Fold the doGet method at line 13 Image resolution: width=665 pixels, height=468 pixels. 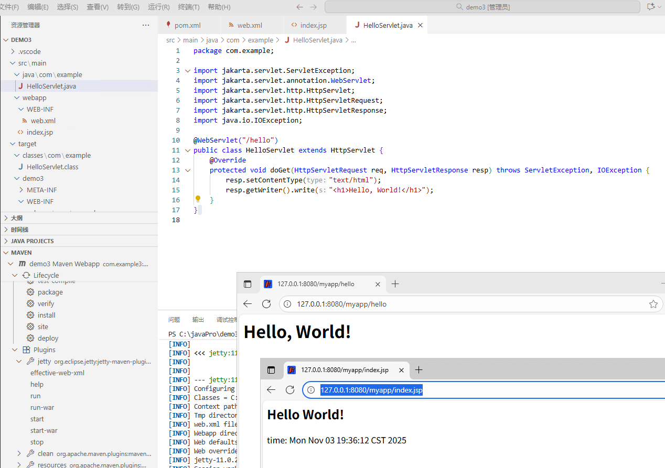pos(187,170)
